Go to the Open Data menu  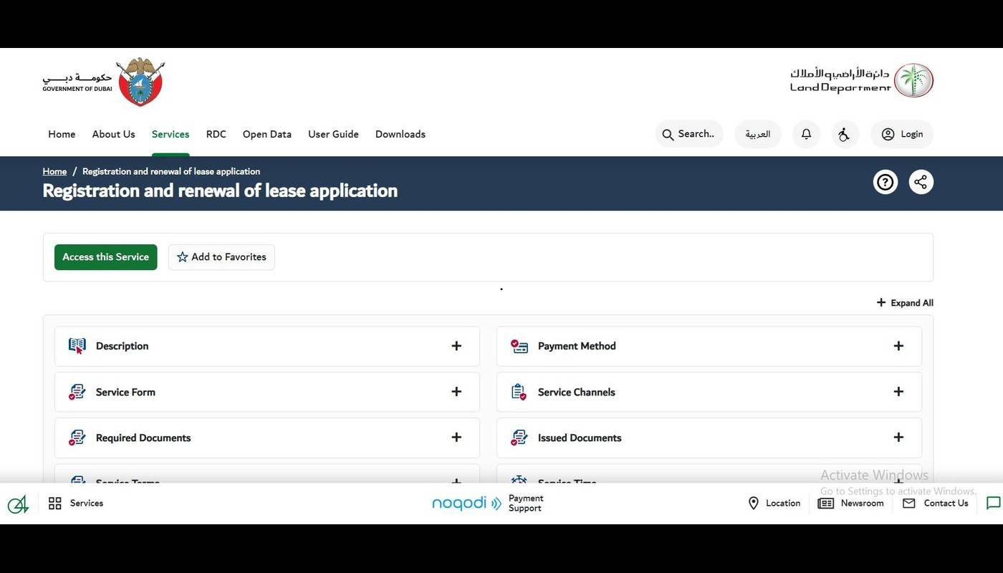pyautogui.click(x=267, y=134)
